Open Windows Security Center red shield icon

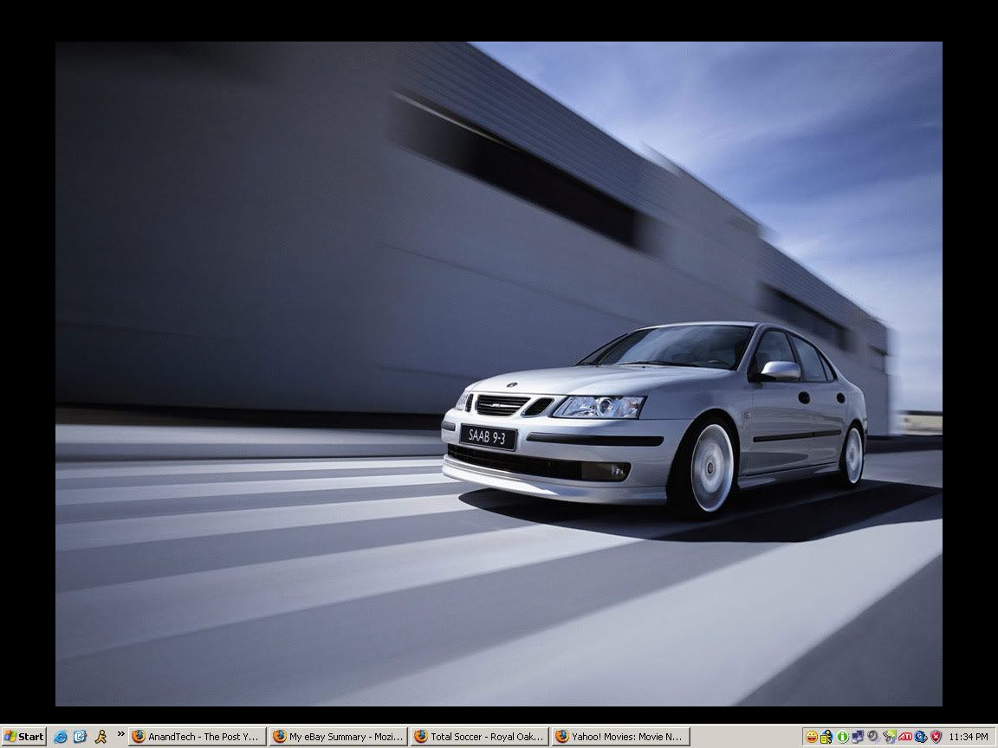(936, 737)
